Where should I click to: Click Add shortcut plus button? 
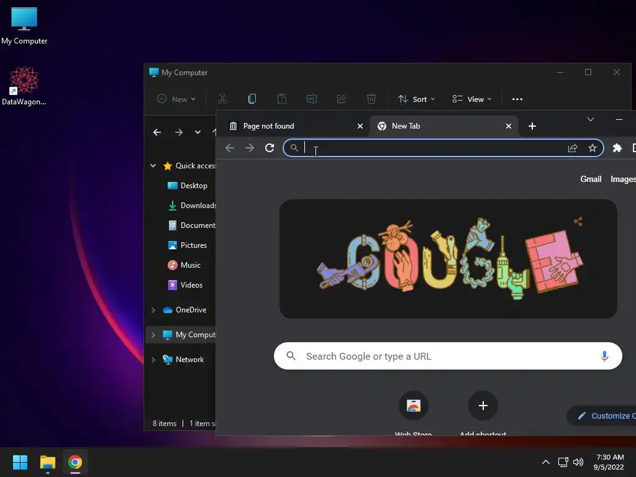[483, 406]
